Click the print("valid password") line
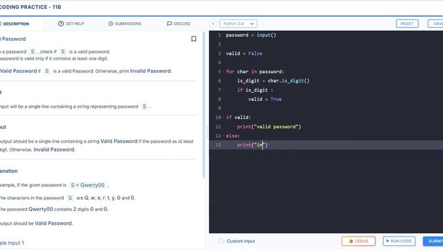Image resolution: width=443 pixels, height=249 pixels. pos(269,127)
